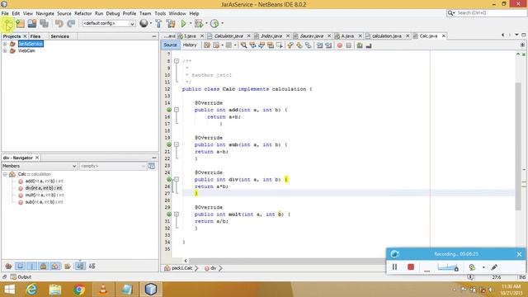528x297 pixels.
Task: Click the Shift Line Right icon
Action: click(328, 45)
